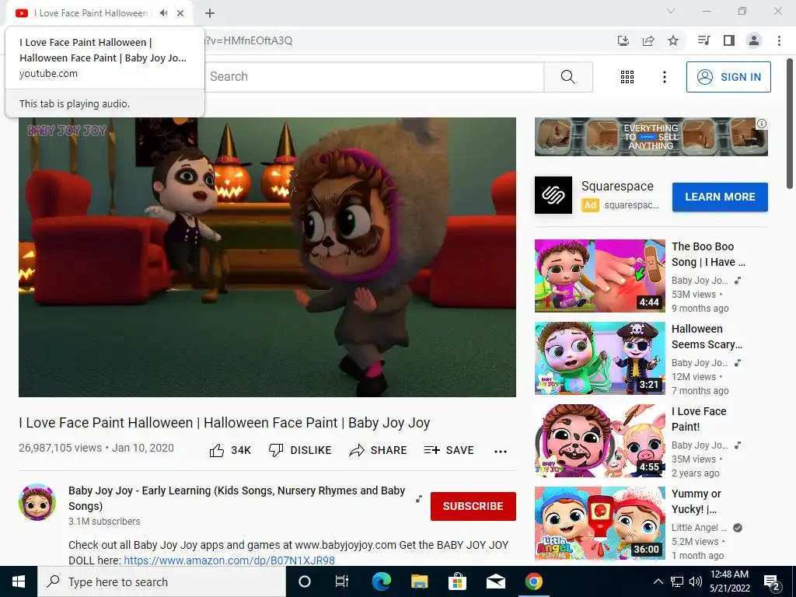796x597 pixels.
Task: Open the YouTube apps grid icon
Action: pos(627,77)
